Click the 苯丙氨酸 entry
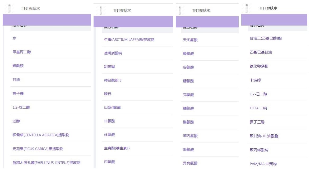 (190, 136)
